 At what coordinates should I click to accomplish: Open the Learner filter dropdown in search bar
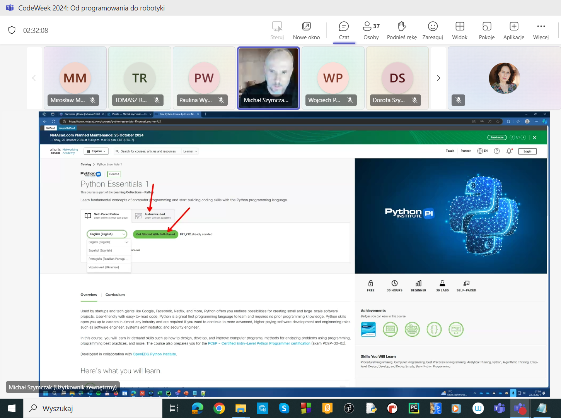[x=190, y=151]
